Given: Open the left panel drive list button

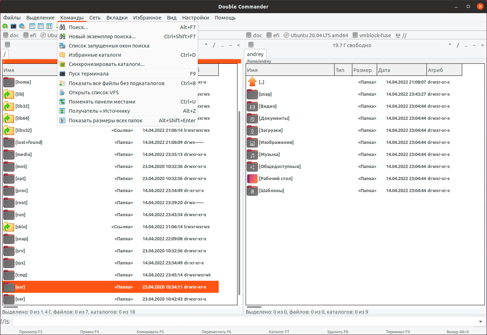Looking at the screenshot, I should click(x=7, y=45).
